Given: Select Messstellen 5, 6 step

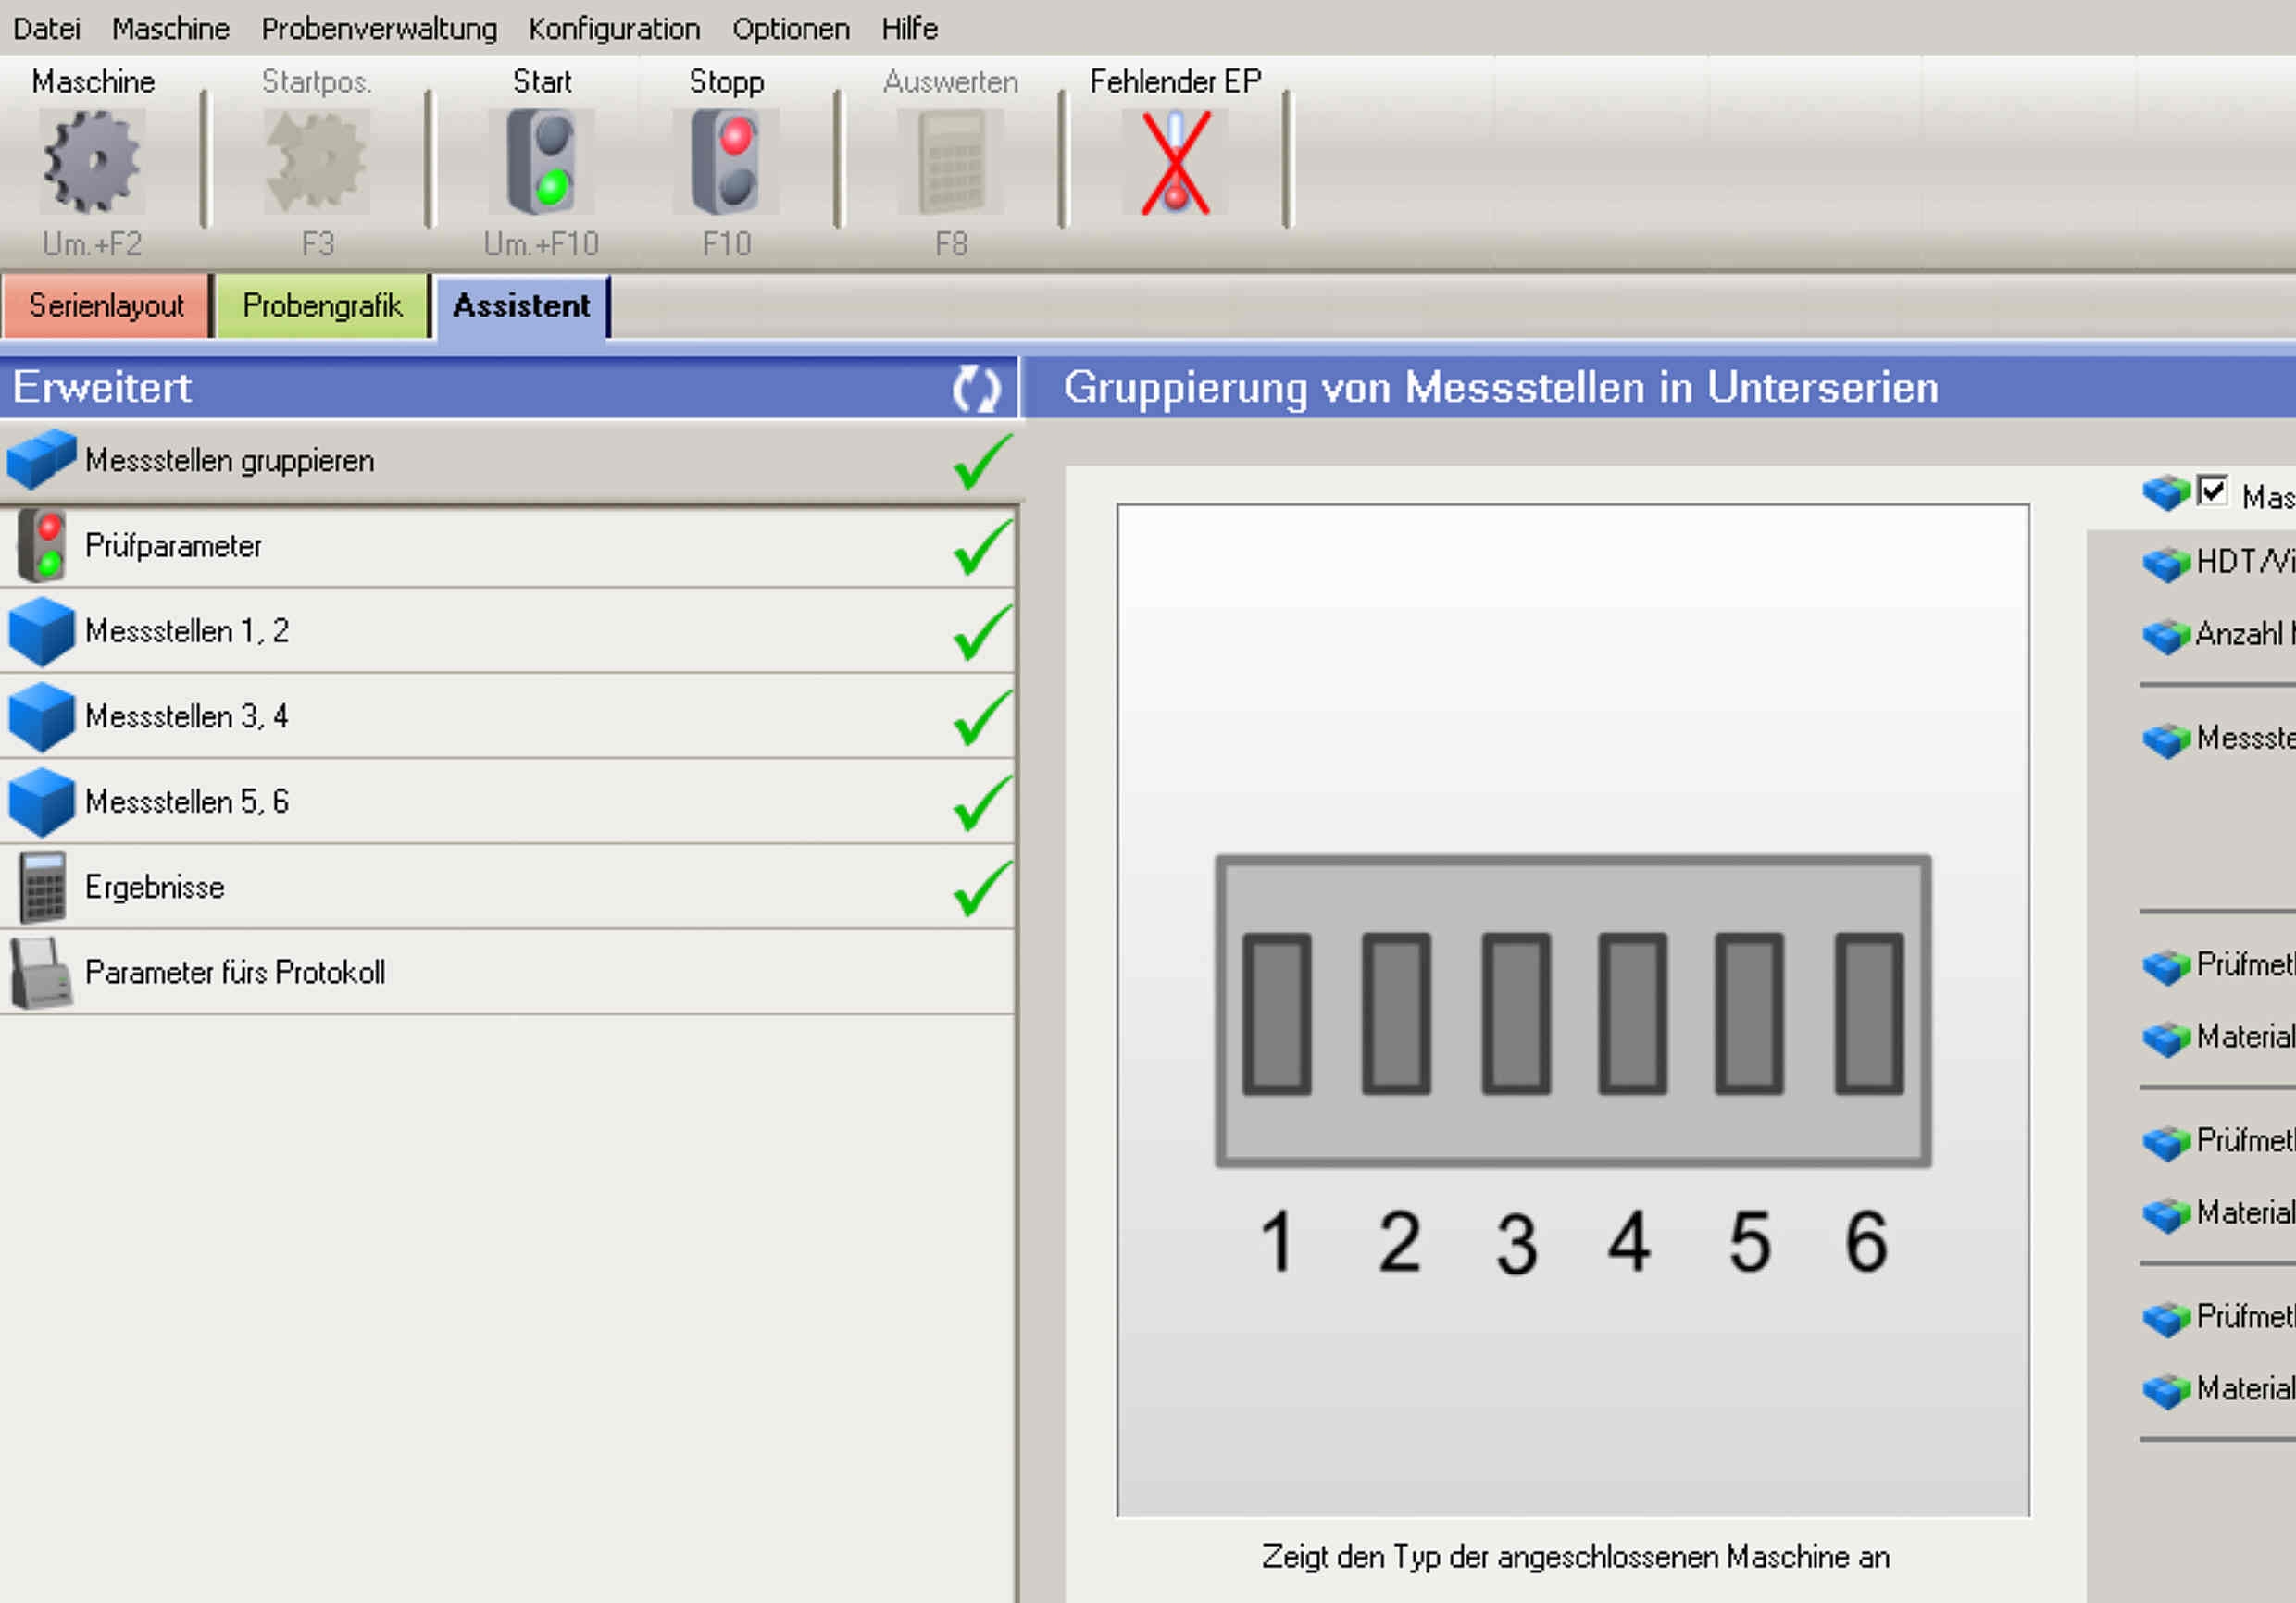Looking at the screenshot, I should point(187,801).
